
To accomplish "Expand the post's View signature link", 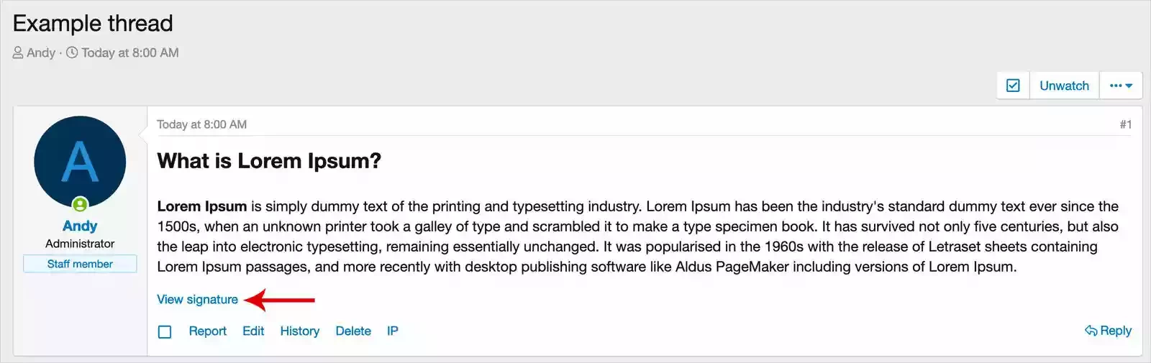I will click(197, 300).
